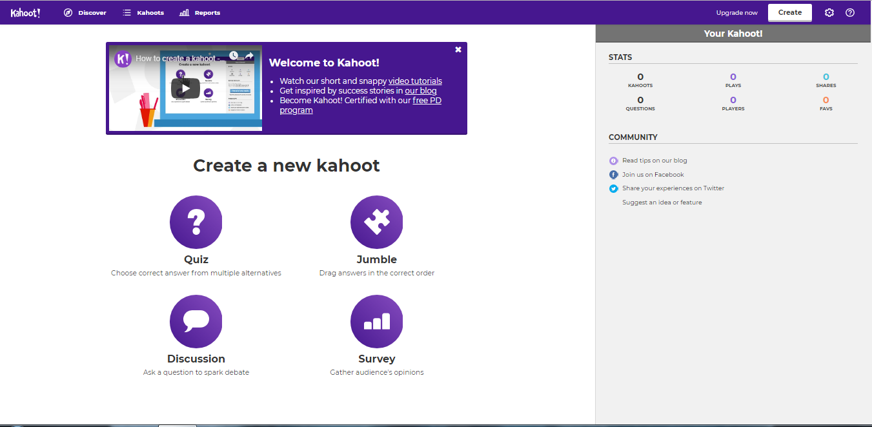Image resolution: width=872 pixels, height=427 pixels.
Task: Open the settings gear icon
Action: pyautogui.click(x=829, y=12)
